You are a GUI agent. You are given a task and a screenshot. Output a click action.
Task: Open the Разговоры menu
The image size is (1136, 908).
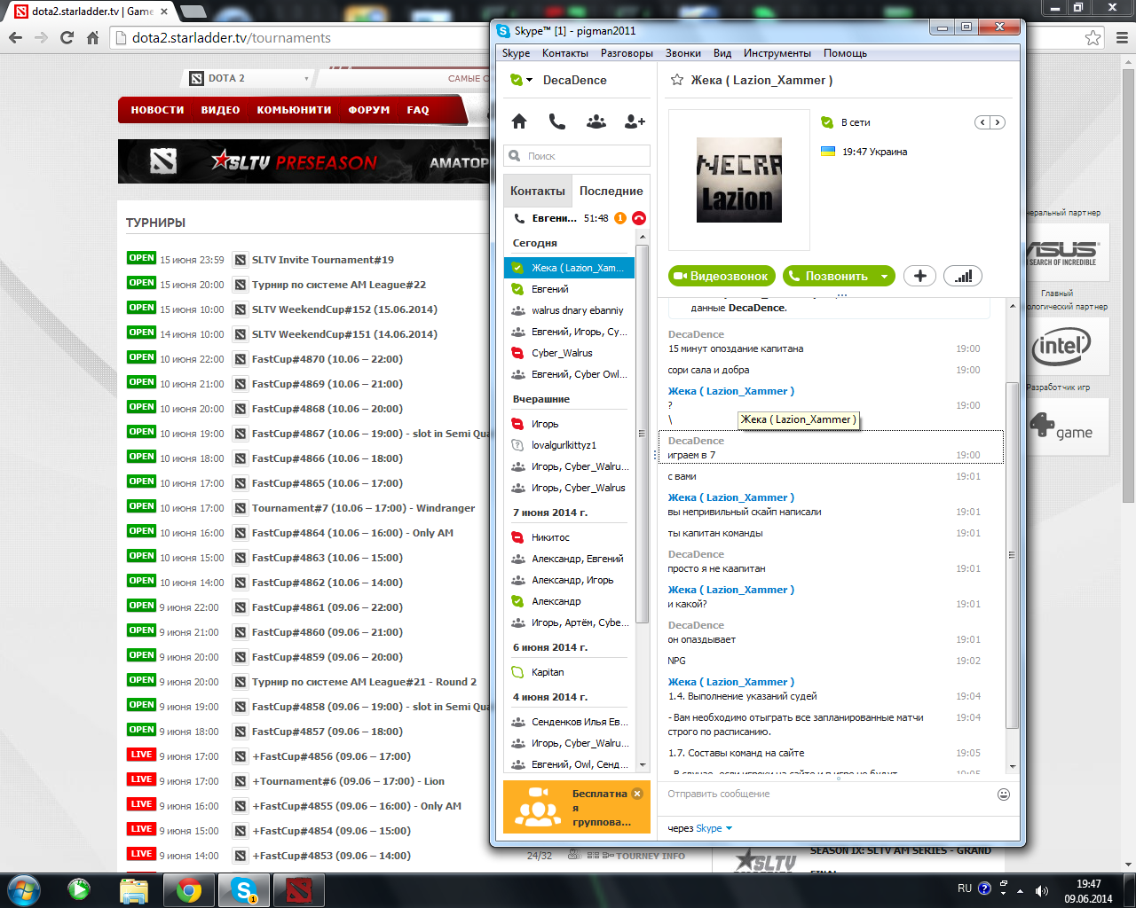[627, 53]
